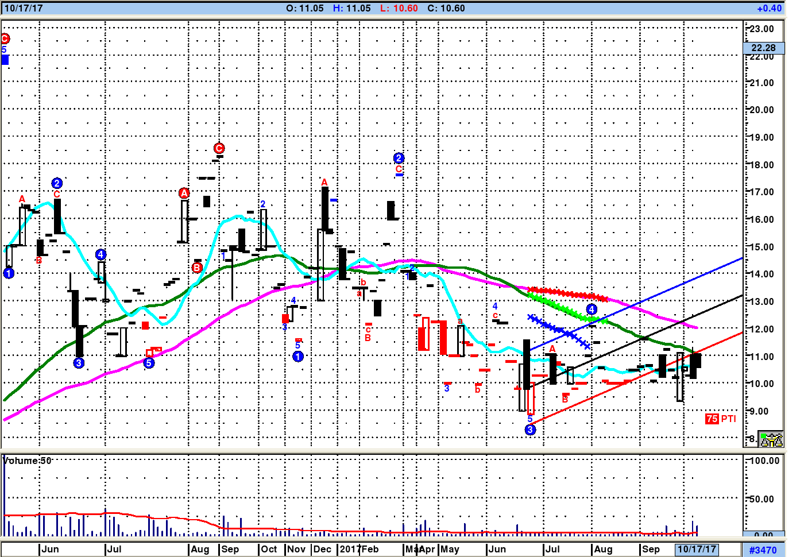Click the Volume:50 indicator label
This screenshot has width=804, height=557.
[x=28, y=461]
